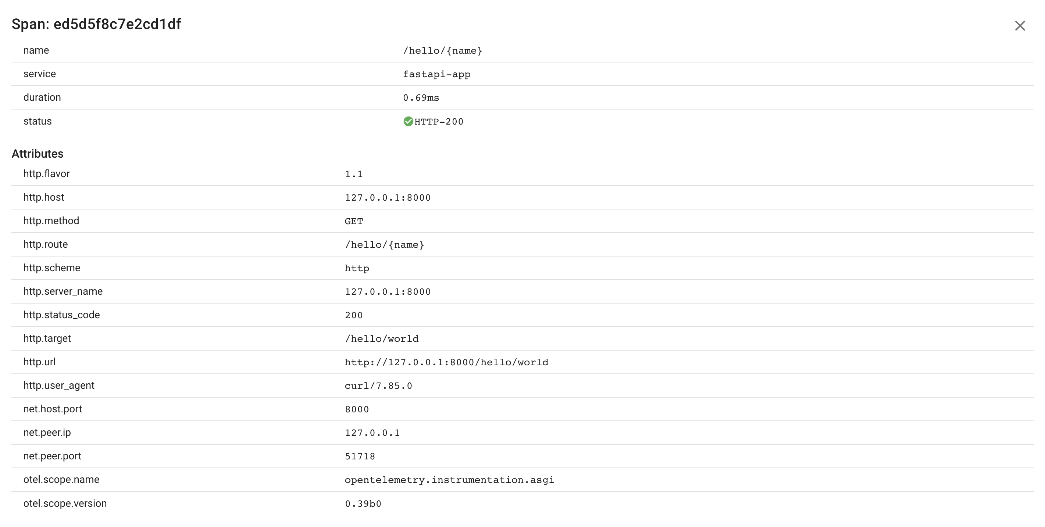Click the http.server_name attribute label

[63, 291]
